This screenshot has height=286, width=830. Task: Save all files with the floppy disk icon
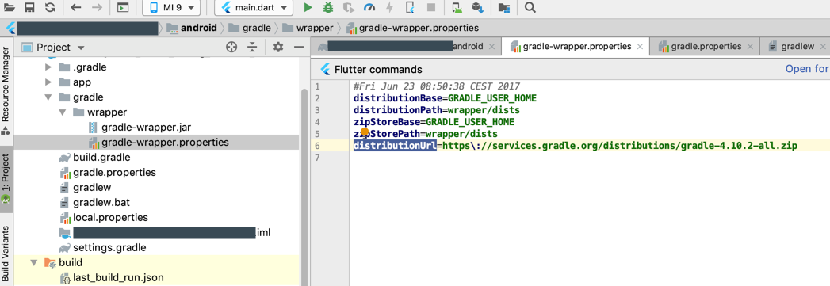coord(29,7)
